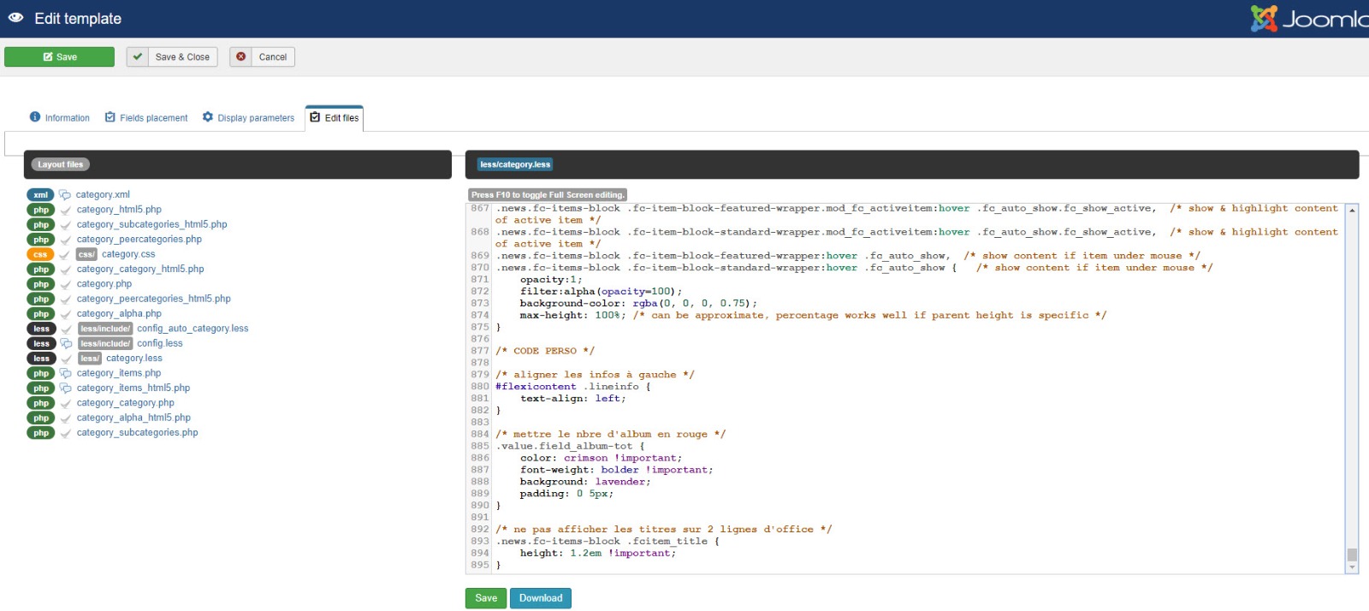Click the check icon beside category.css
Viewport: 1369px width, 611px height.
click(64, 255)
